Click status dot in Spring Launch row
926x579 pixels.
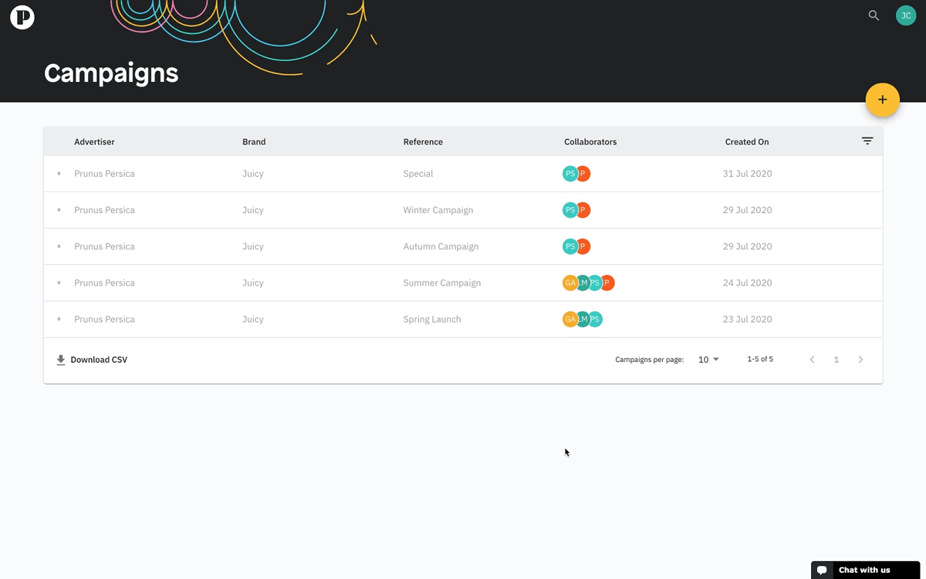pos(59,319)
